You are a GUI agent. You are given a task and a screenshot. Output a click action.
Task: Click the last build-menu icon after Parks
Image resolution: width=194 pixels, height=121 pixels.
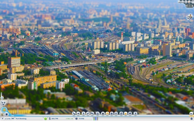[x=135, y=113]
